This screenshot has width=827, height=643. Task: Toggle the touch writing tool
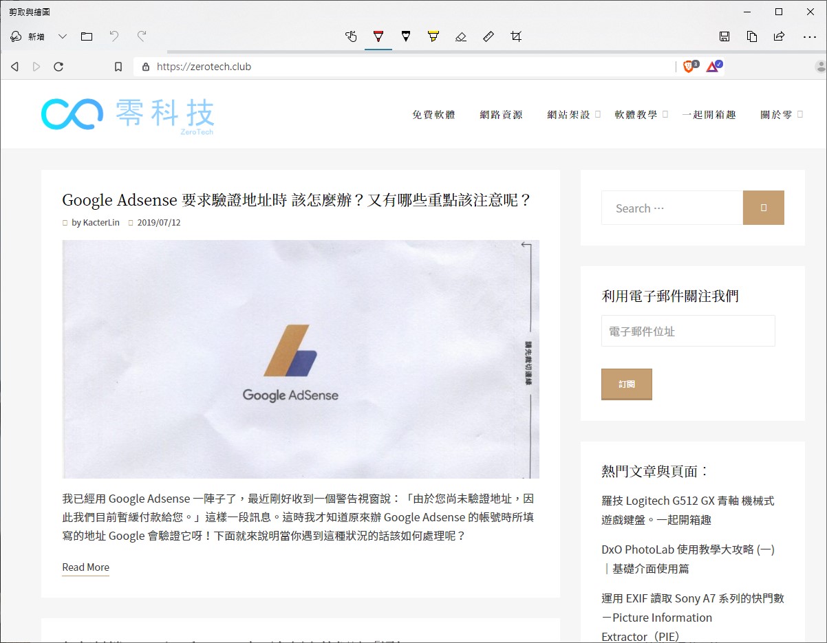pyautogui.click(x=351, y=36)
